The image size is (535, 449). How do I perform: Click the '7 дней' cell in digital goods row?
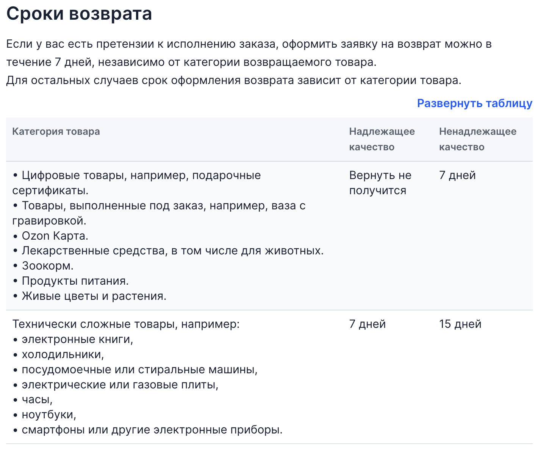pyautogui.click(x=457, y=175)
